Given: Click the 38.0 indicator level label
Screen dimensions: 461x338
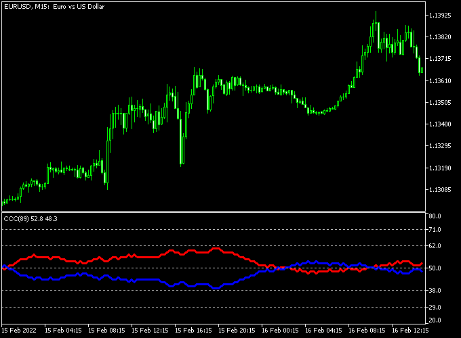Looking at the screenshot, I should pyautogui.click(x=435, y=290).
